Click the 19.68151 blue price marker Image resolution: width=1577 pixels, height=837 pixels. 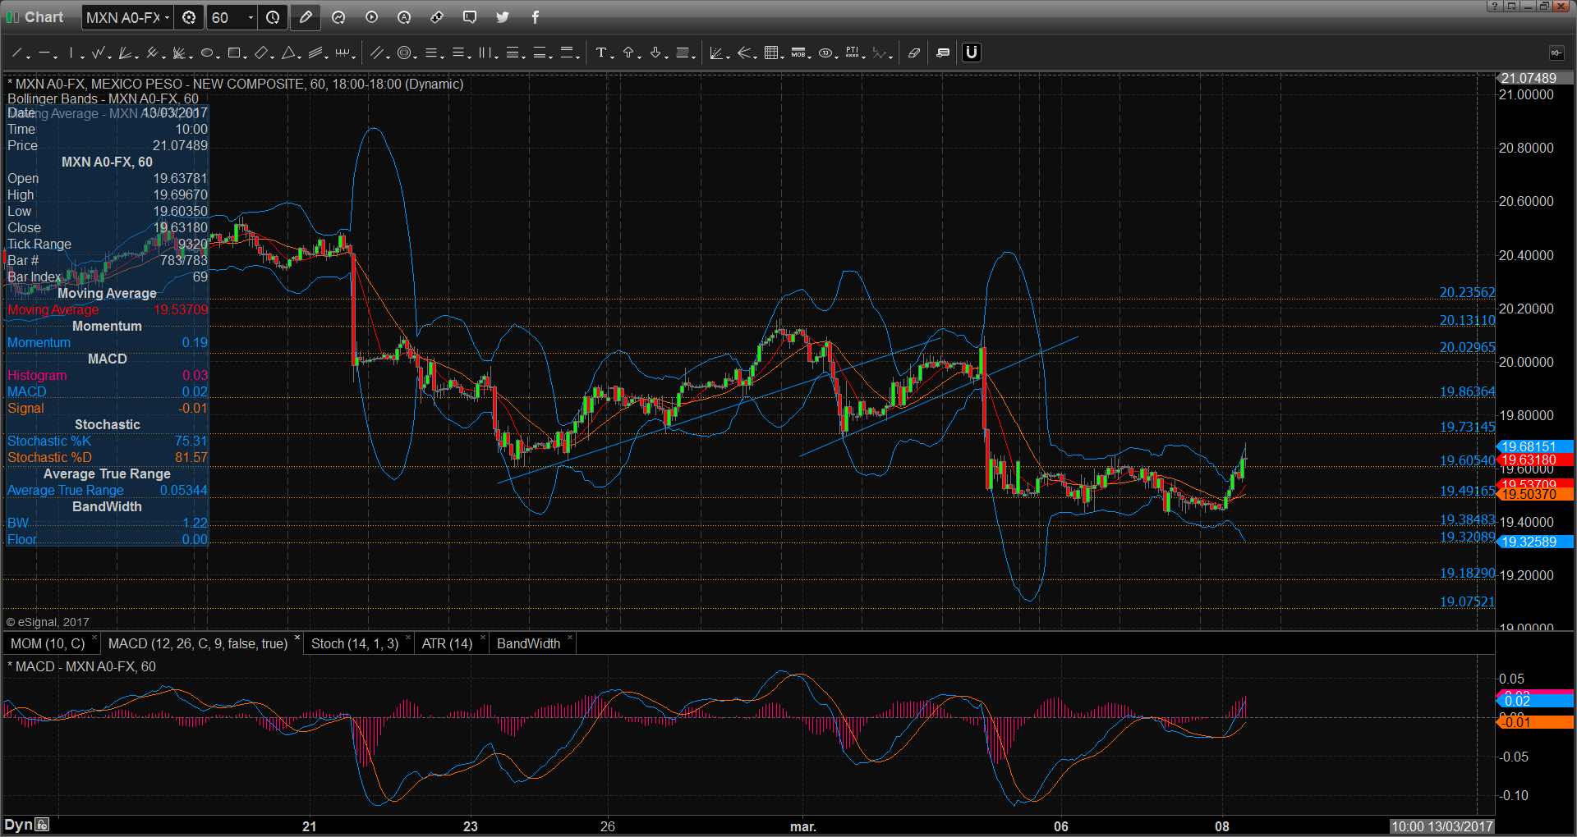1534,446
